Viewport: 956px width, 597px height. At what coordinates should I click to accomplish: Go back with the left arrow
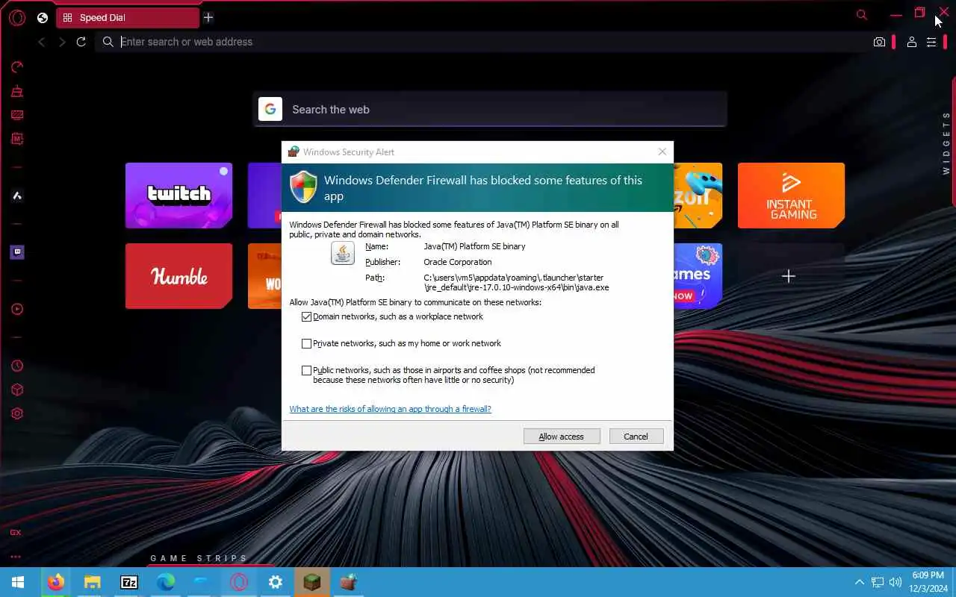point(42,42)
